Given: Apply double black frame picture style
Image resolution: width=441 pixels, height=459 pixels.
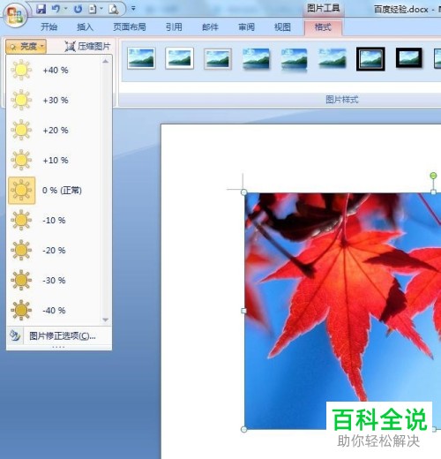Looking at the screenshot, I should 370,59.
